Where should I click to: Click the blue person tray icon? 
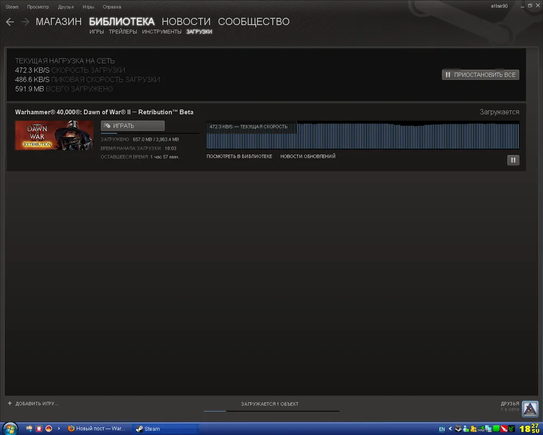[466, 429]
